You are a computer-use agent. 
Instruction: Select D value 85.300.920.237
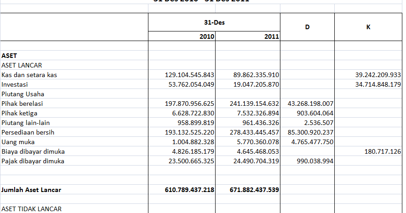click(x=311, y=132)
